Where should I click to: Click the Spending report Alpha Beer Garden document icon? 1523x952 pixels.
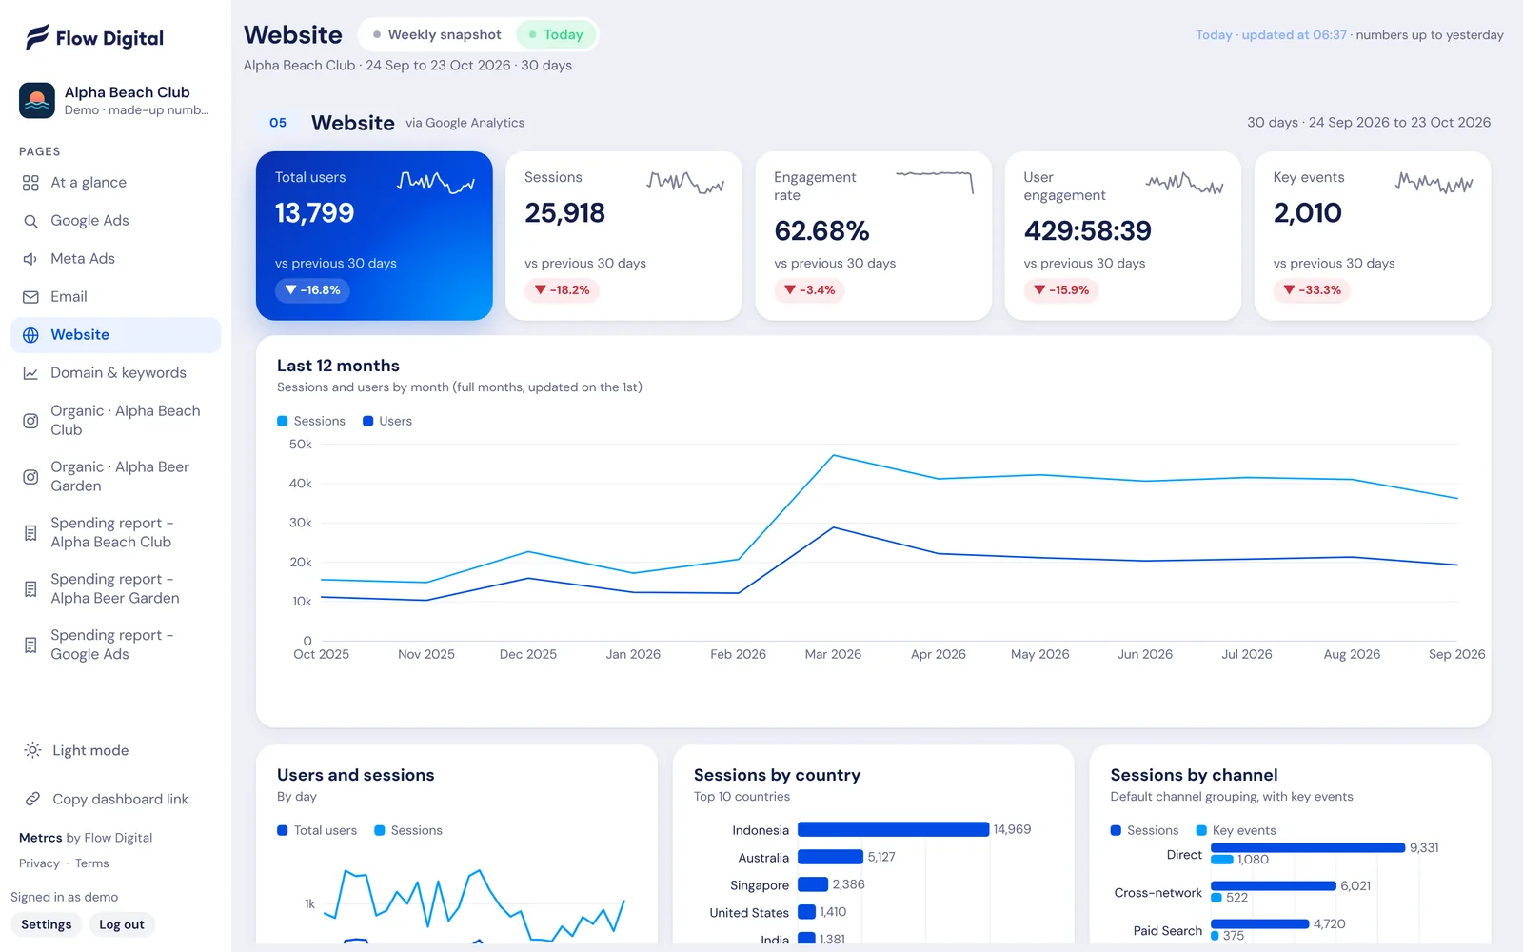point(30,589)
